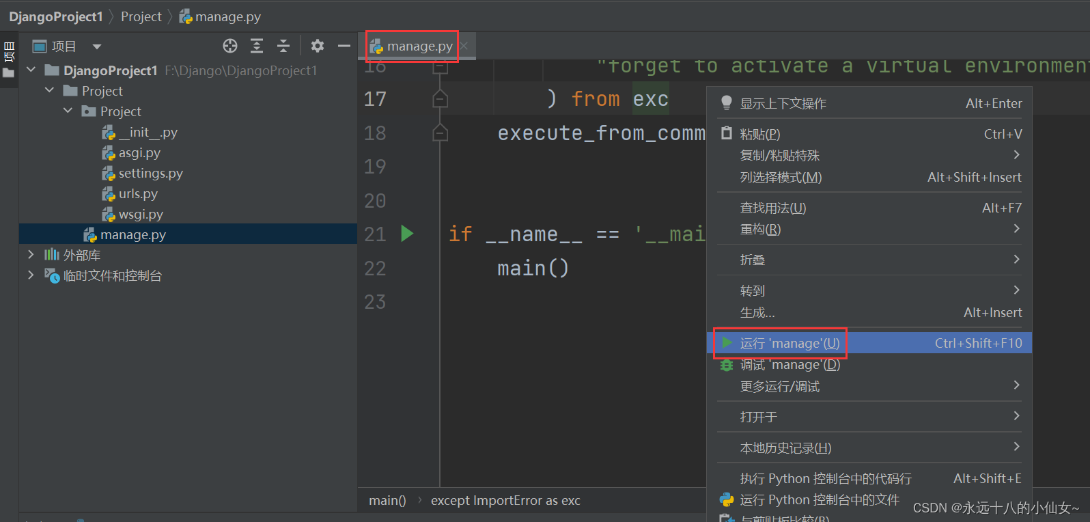Screen dimensions: 1090x522
Task: Choose 运行 Python 控制台中的文件
Action: pyautogui.click(x=869, y=499)
